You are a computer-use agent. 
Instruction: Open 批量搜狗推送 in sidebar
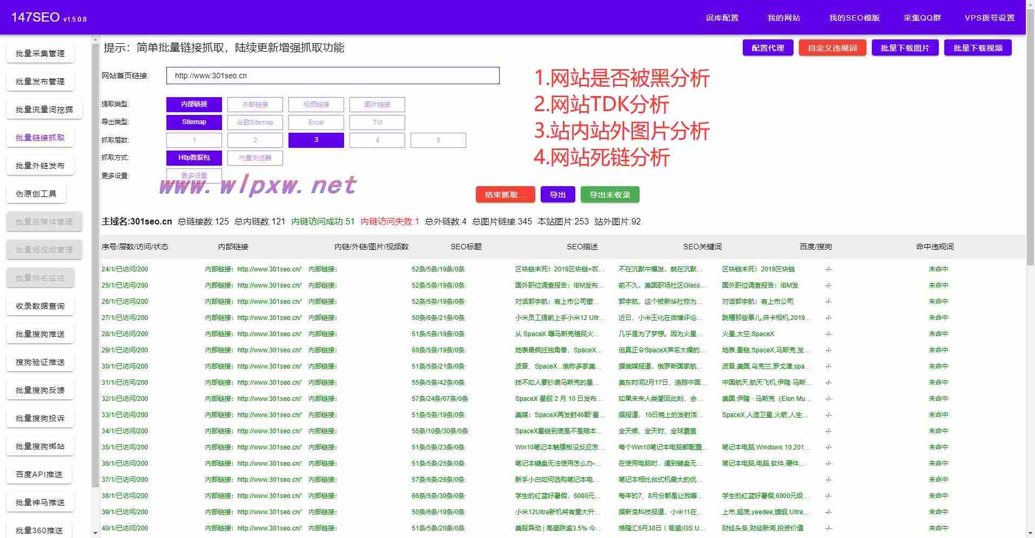click(40, 334)
